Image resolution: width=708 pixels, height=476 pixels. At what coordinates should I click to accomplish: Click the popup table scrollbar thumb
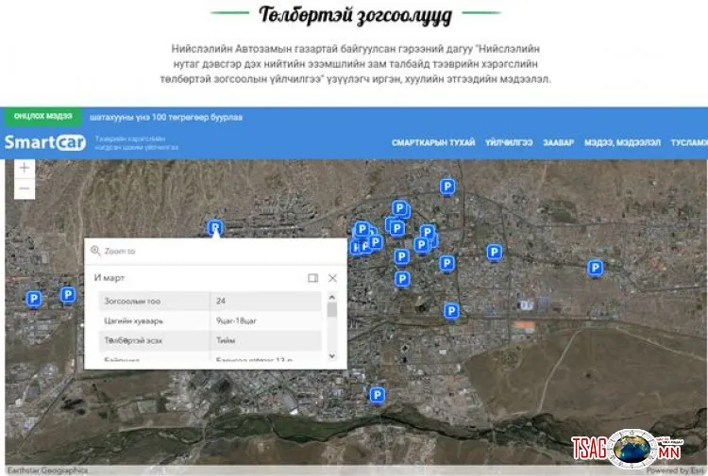tap(332, 310)
